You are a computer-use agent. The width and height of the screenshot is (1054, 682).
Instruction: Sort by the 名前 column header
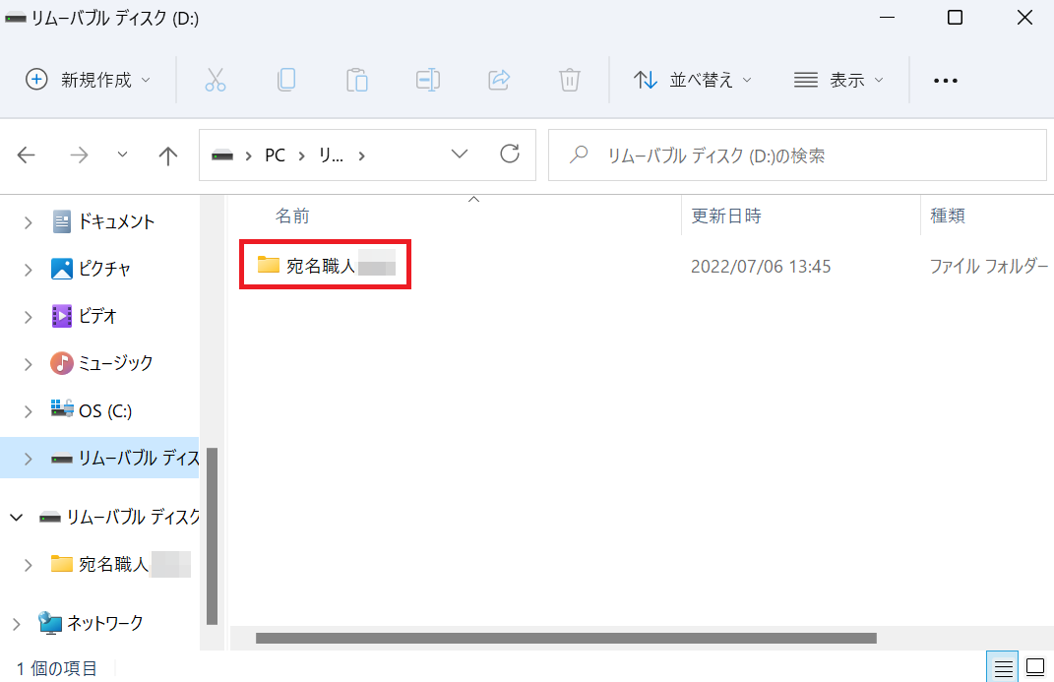292,216
